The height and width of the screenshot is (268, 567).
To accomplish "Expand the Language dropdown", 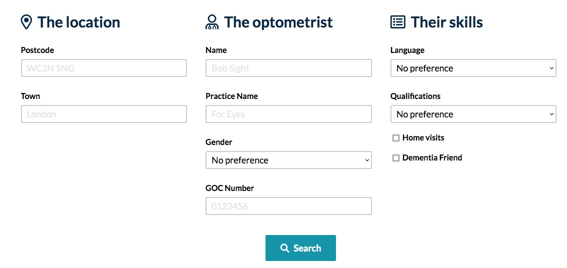I will click(x=473, y=68).
